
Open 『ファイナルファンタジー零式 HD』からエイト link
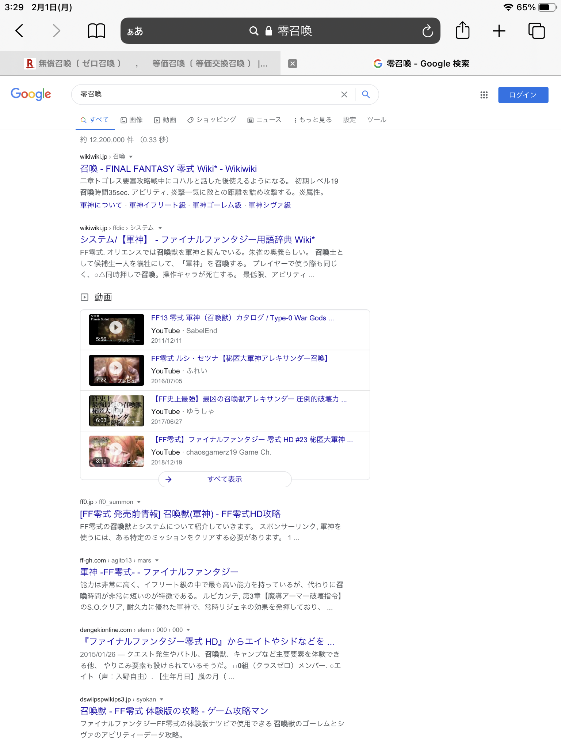[207, 642]
